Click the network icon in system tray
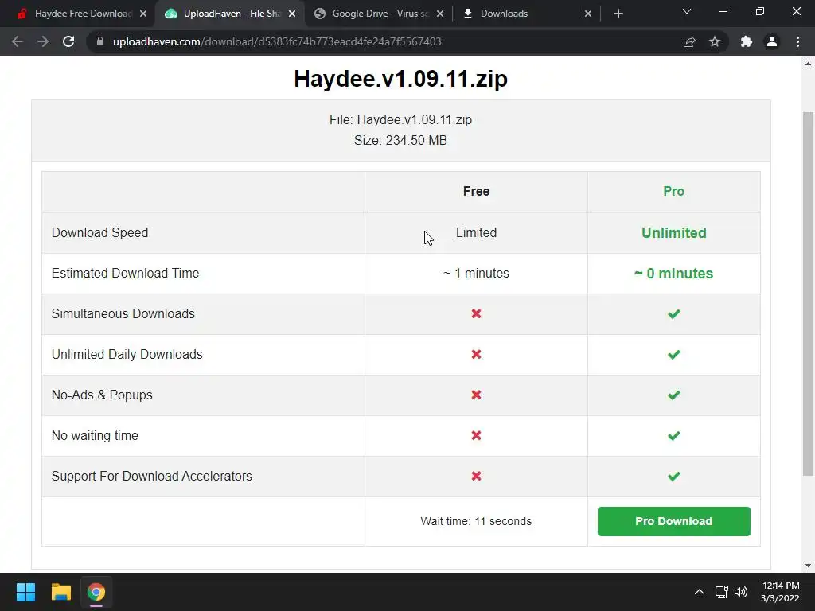815x611 pixels. click(x=721, y=592)
